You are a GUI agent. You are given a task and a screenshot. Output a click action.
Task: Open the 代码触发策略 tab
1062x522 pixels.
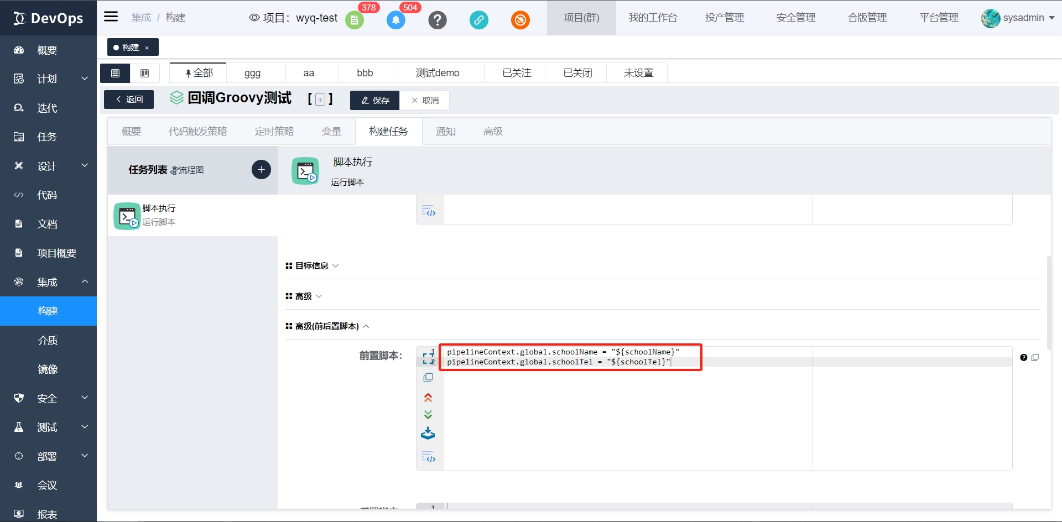coord(198,132)
